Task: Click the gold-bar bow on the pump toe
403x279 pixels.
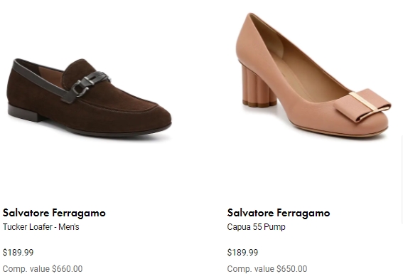Action: [x=363, y=105]
